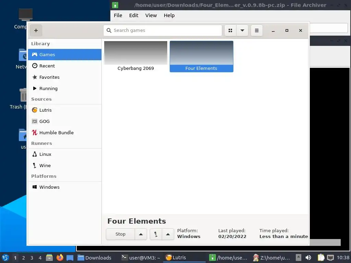Switch to workspace 4 in the taskbar

point(40,258)
